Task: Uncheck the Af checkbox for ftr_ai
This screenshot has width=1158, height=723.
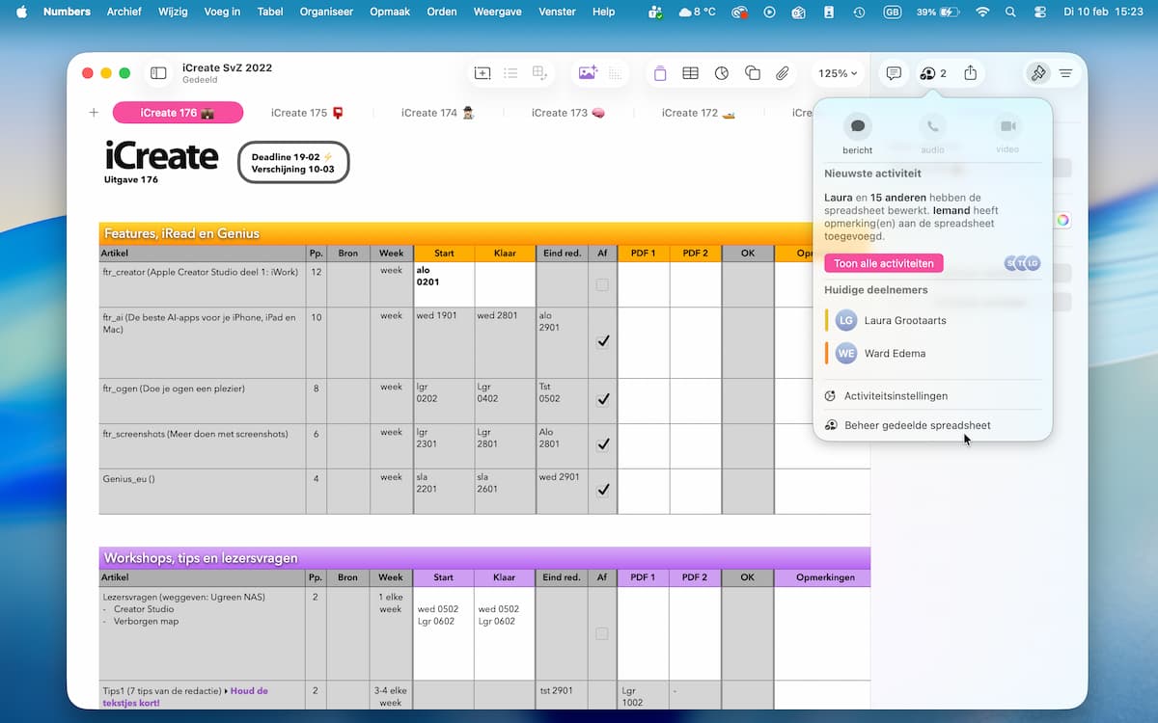Action: 602,341
